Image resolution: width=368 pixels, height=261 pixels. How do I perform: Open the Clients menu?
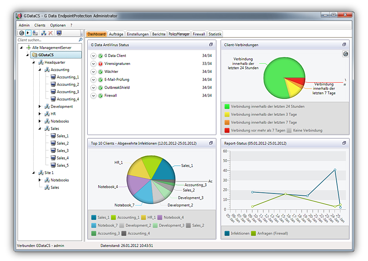pos(40,25)
